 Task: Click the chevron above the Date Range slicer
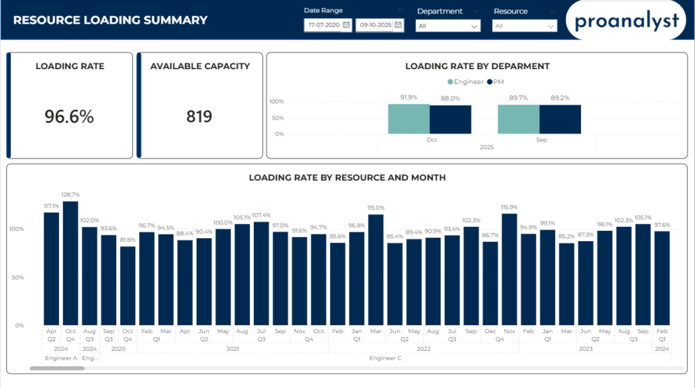click(401, 10)
